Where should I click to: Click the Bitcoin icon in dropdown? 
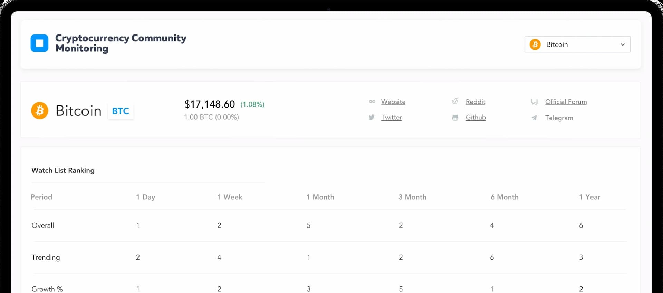(x=535, y=44)
